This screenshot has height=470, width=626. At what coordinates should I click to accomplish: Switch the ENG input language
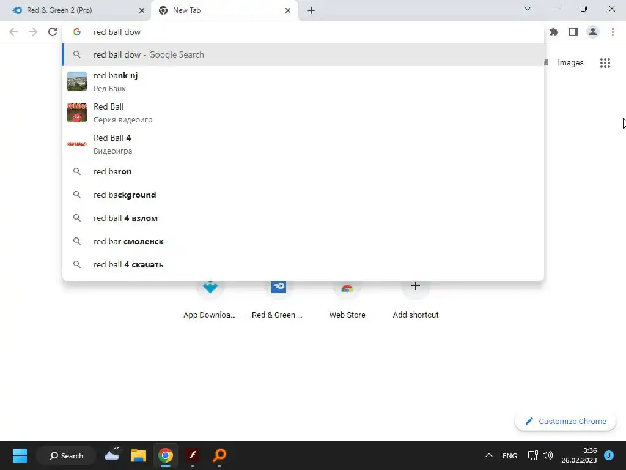click(509, 455)
